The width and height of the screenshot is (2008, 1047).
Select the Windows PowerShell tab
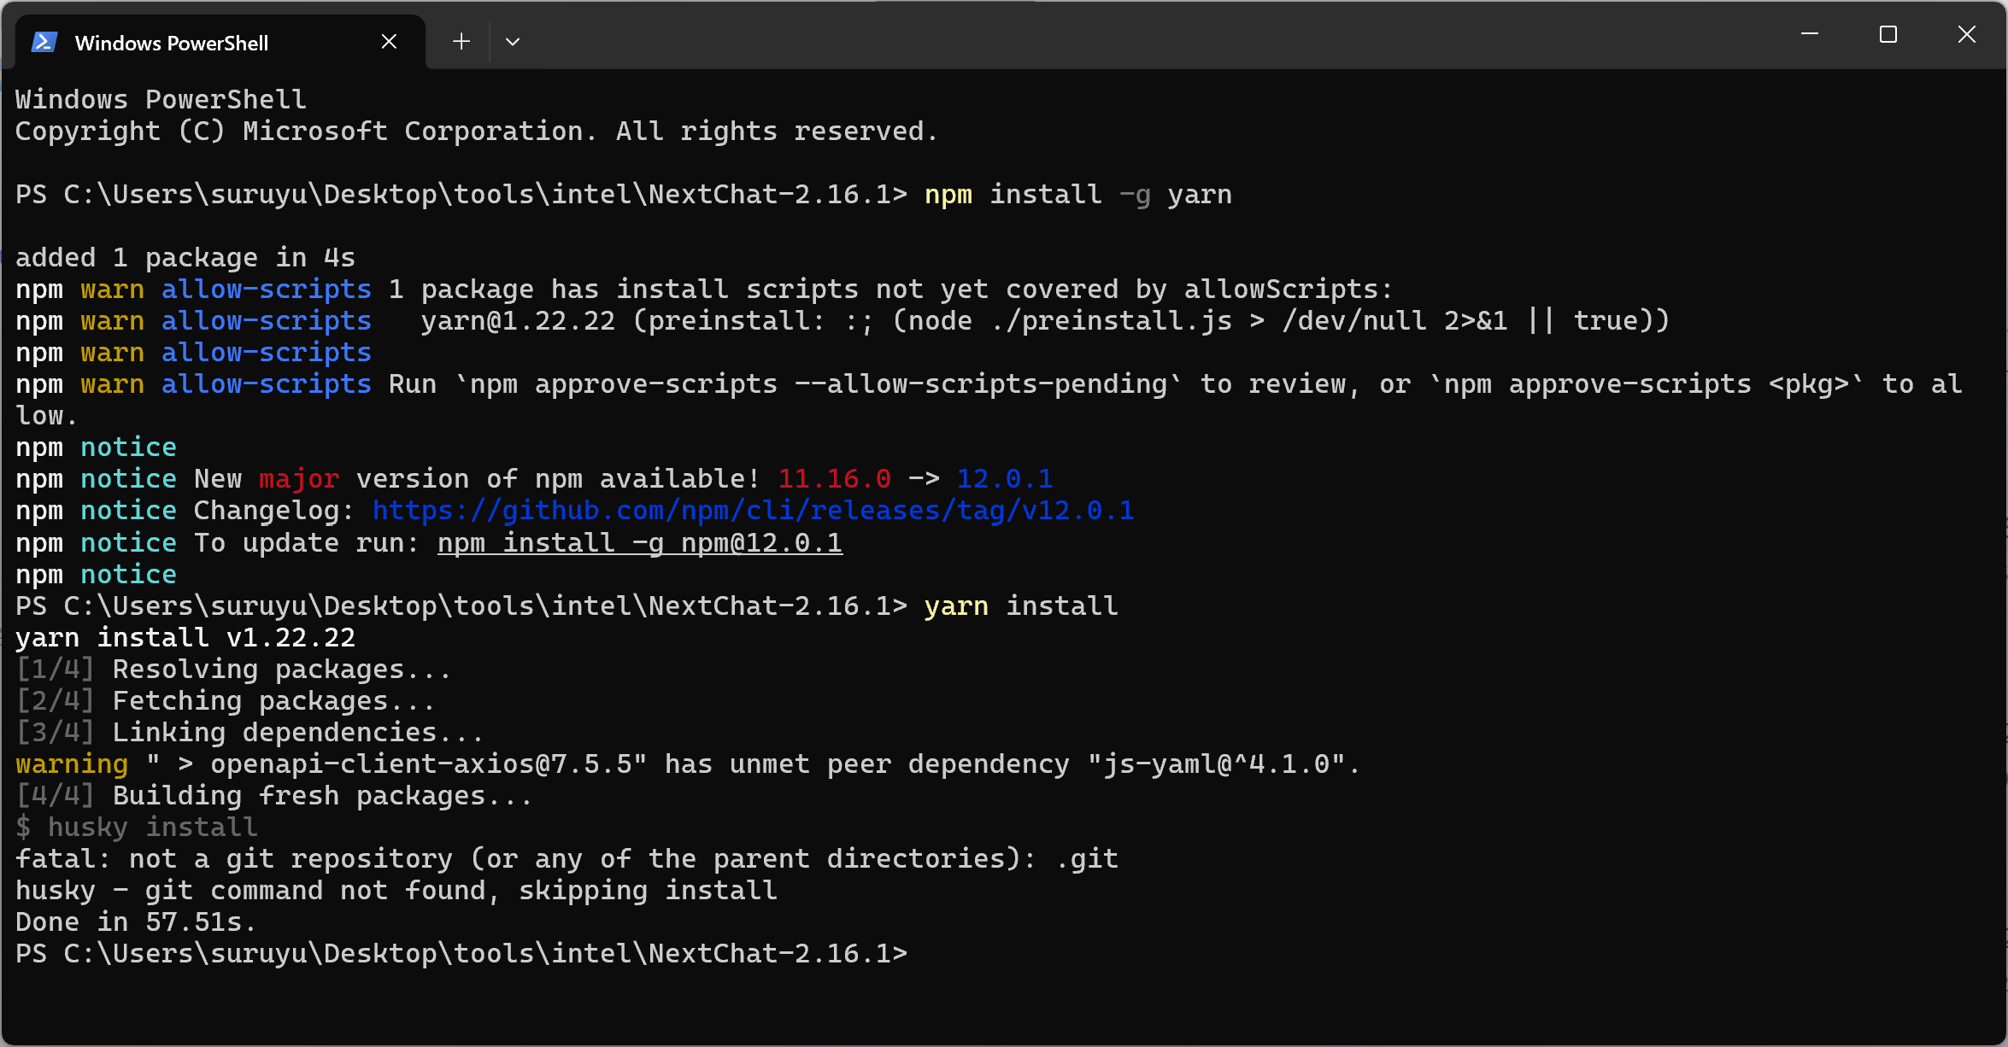point(220,42)
